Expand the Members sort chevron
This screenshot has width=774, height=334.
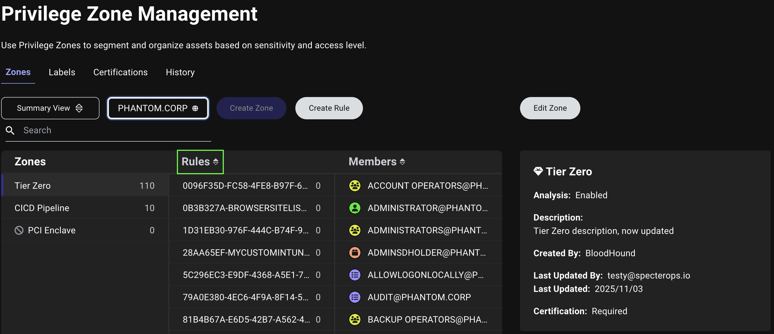(x=403, y=162)
